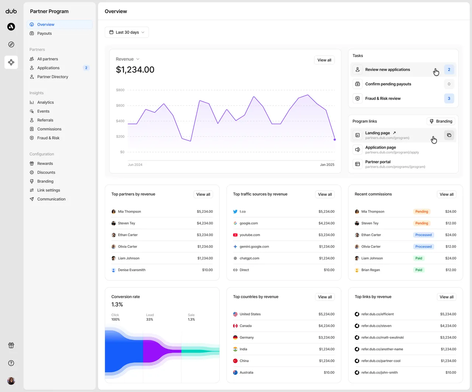472x392 pixels.
Task: Open refer.dub.co/efficient link row
Action: coord(405,314)
